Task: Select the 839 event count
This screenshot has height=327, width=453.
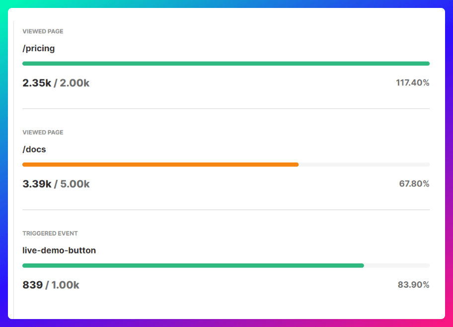Action: [x=32, y=285]
